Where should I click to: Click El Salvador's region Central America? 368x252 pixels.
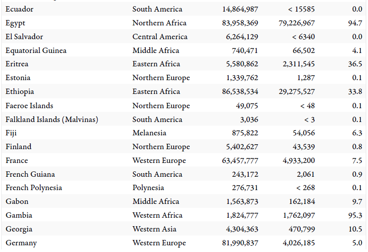[x=160, y=37]
